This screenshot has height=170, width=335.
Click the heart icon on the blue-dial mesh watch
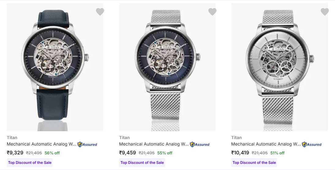tap(212, 12)
